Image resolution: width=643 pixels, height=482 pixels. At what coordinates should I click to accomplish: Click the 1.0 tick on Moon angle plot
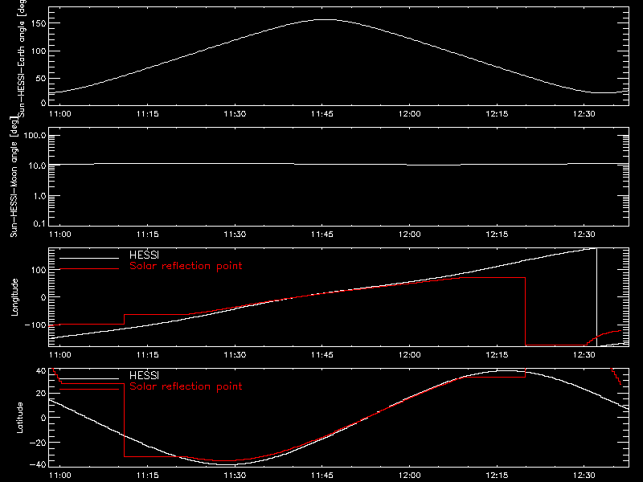(39, 196)
